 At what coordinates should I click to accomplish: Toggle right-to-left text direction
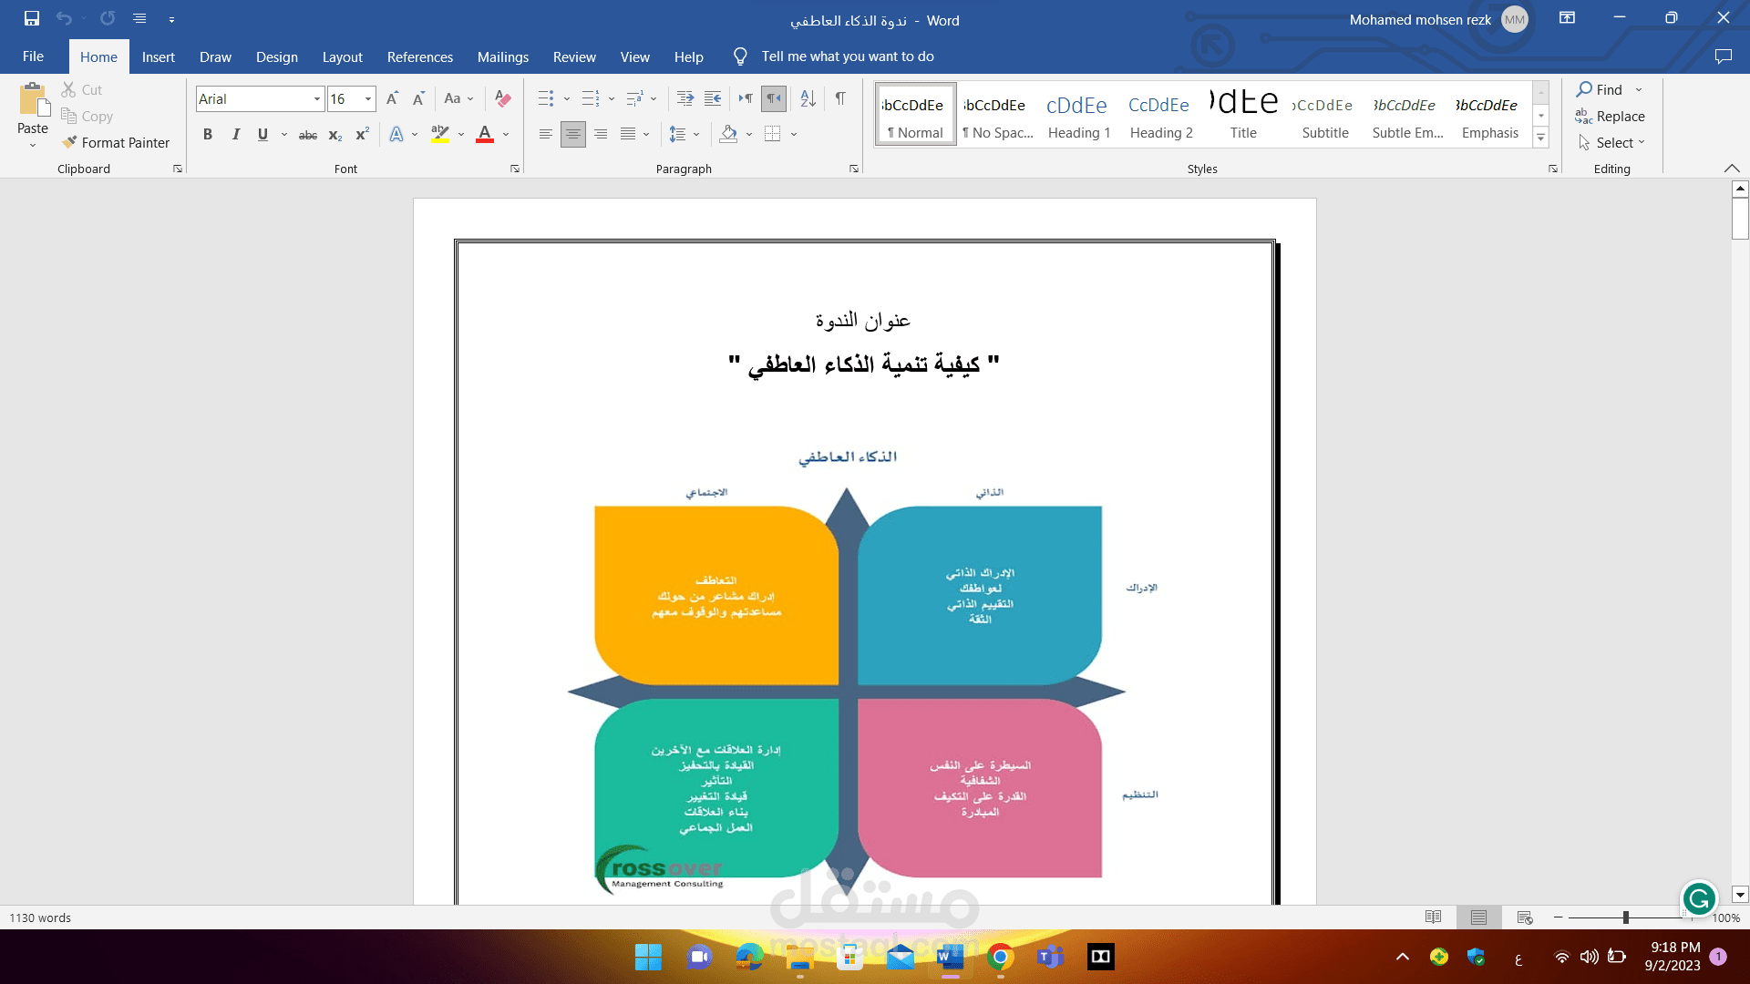pyautogui.click(x=774, y=98)
